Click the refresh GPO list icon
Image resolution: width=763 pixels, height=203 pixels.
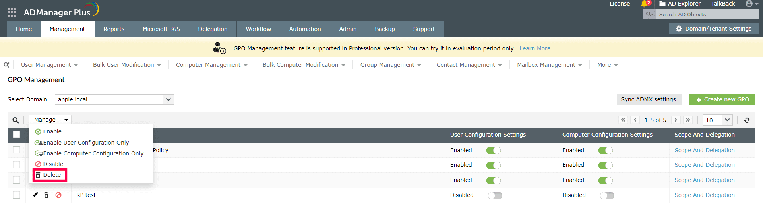click(747, 120)
